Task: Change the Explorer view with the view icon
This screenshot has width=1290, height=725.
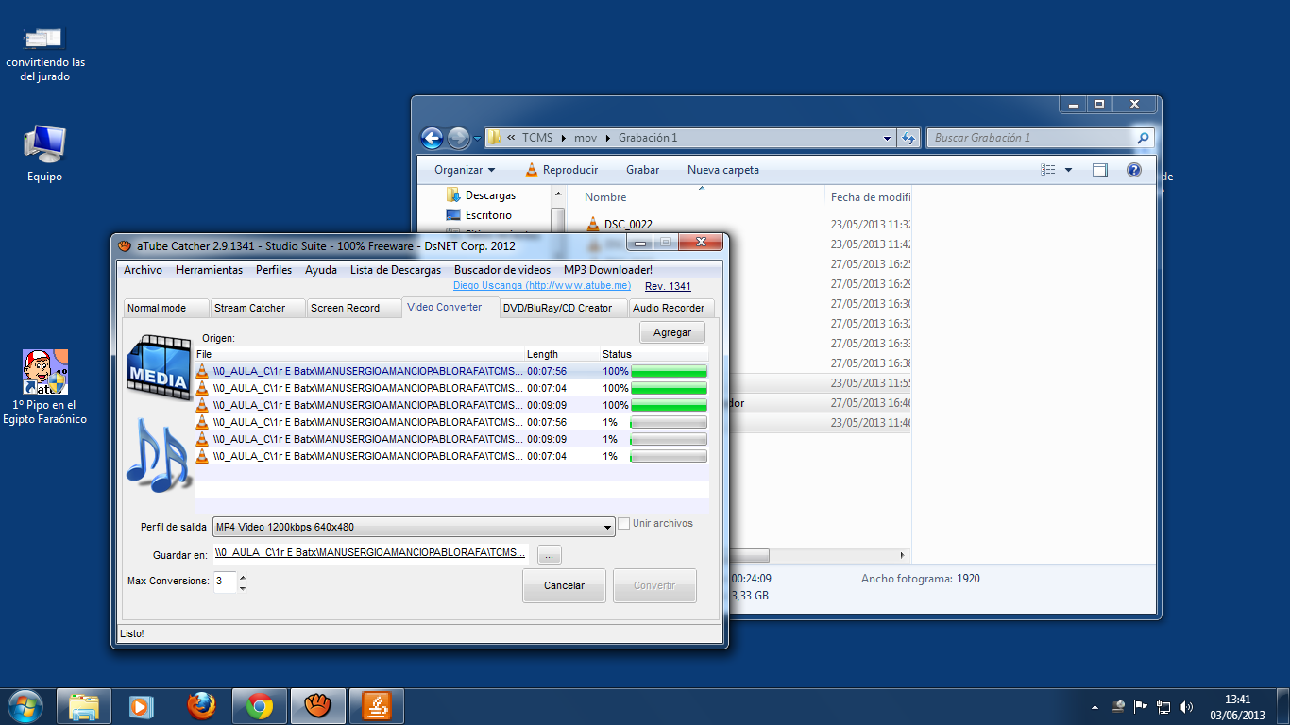Action: click(x=1048, y=170)
